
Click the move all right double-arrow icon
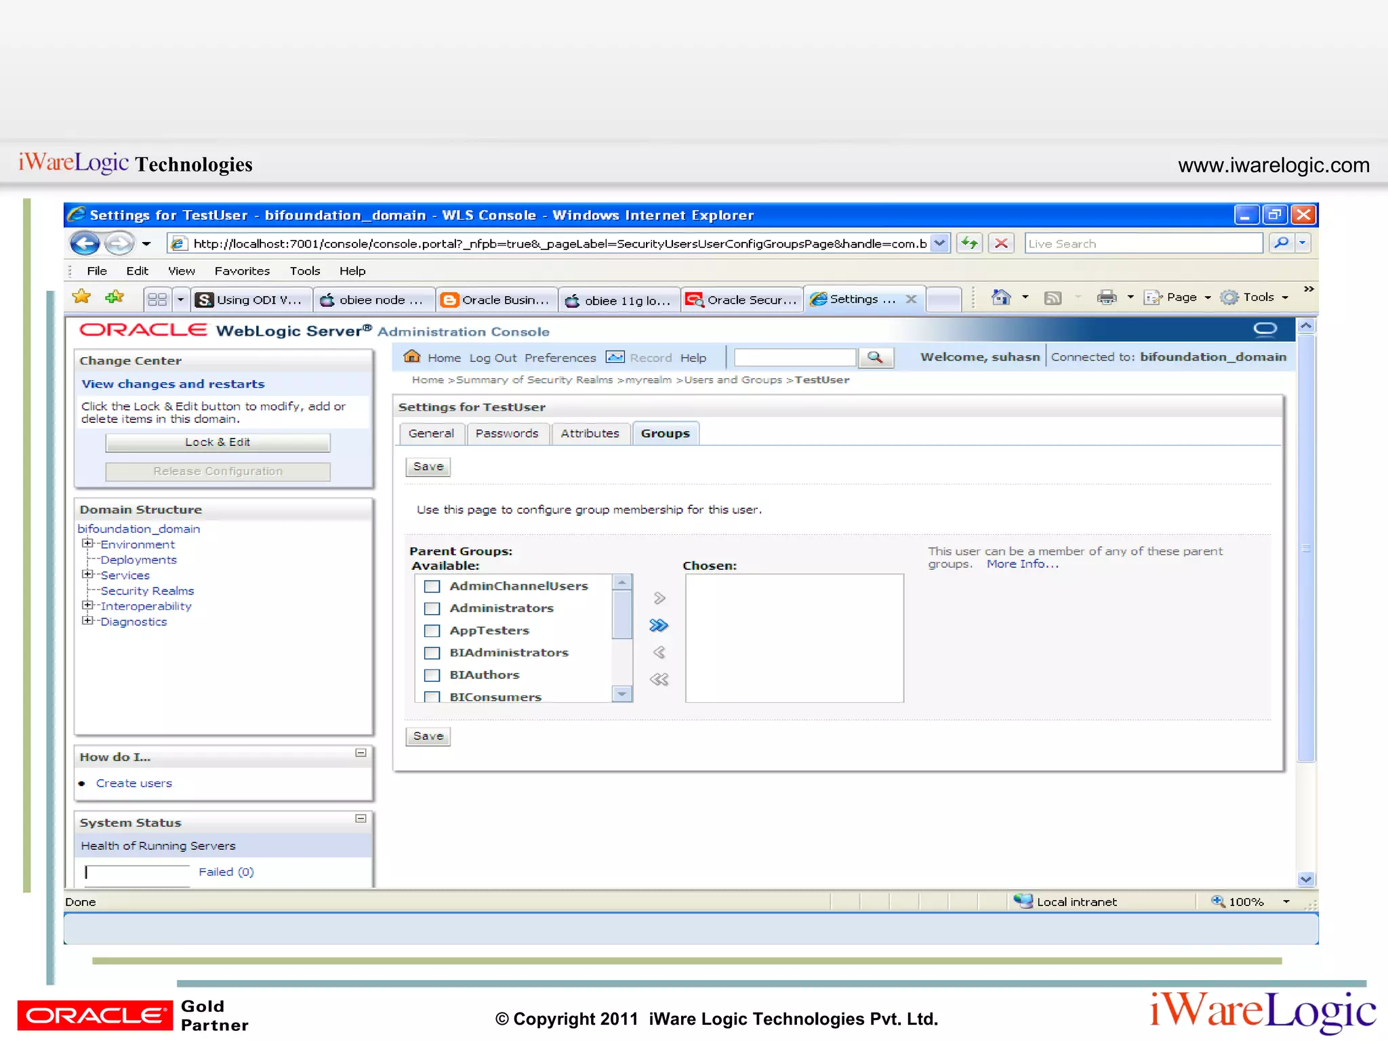(659, 626)
